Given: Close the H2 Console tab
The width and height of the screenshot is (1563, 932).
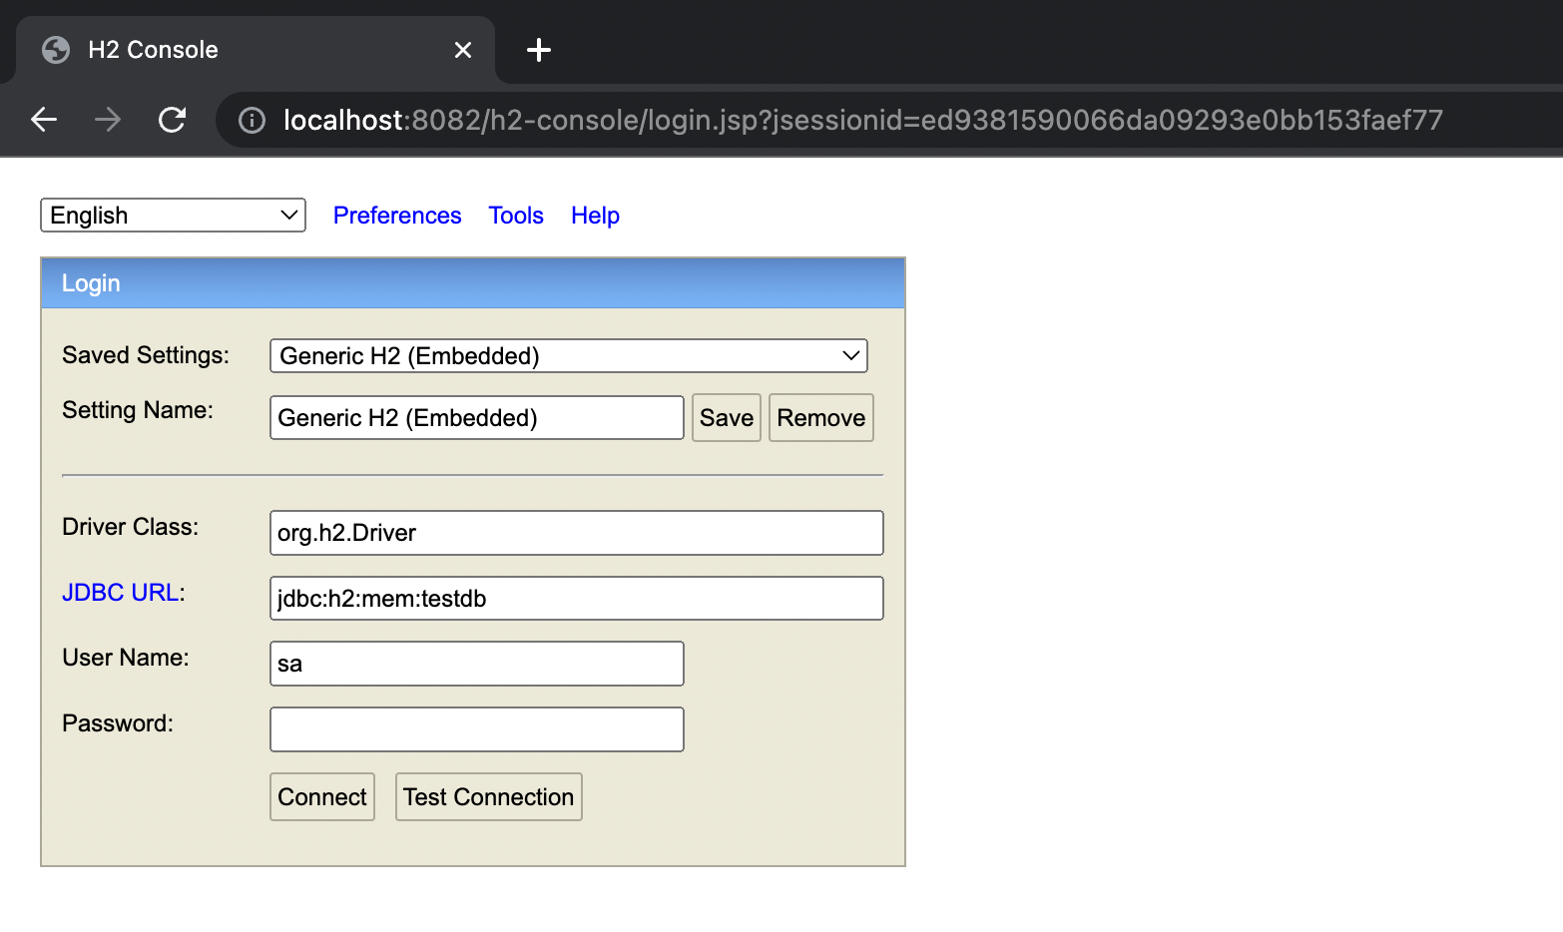Looking at the screenshot, I should coord(463,50).
